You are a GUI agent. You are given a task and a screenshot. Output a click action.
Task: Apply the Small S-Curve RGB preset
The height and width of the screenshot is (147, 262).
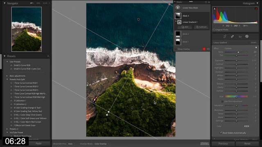(22, 65)
